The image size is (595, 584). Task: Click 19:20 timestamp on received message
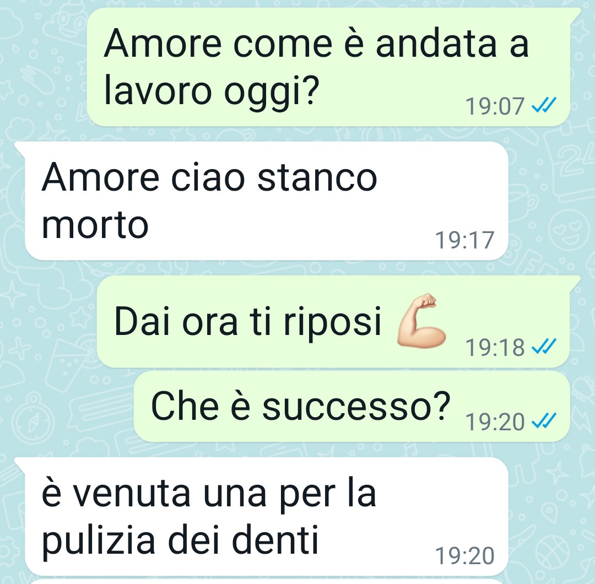click(465, 555)
